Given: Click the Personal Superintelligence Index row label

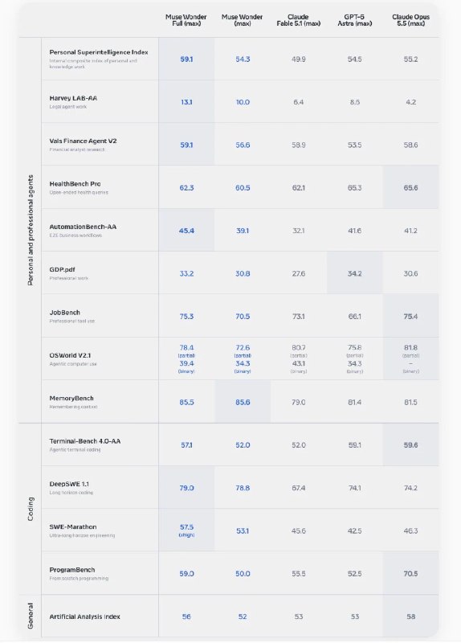Looking at the screenshot, I should 99,52.
